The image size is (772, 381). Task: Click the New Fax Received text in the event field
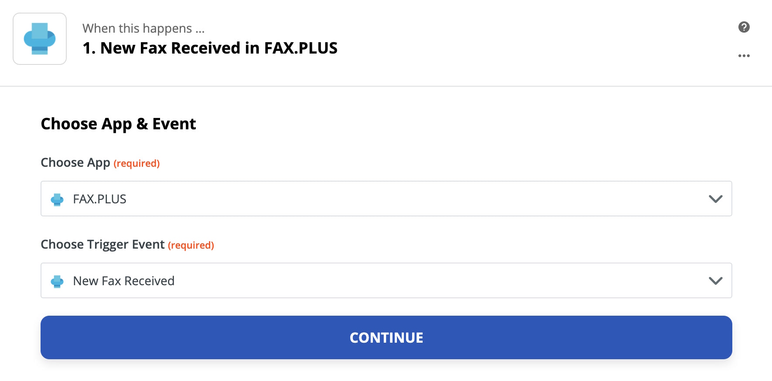coord(123,281)
